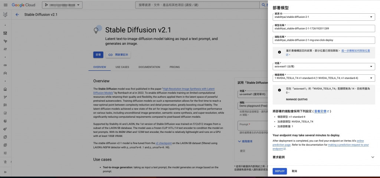Open the 查看定價 pricing link
380x178 pixels.
point(322,111)
